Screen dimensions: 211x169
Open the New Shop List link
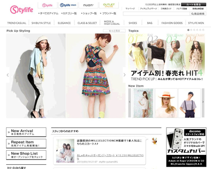pos(26,155)
